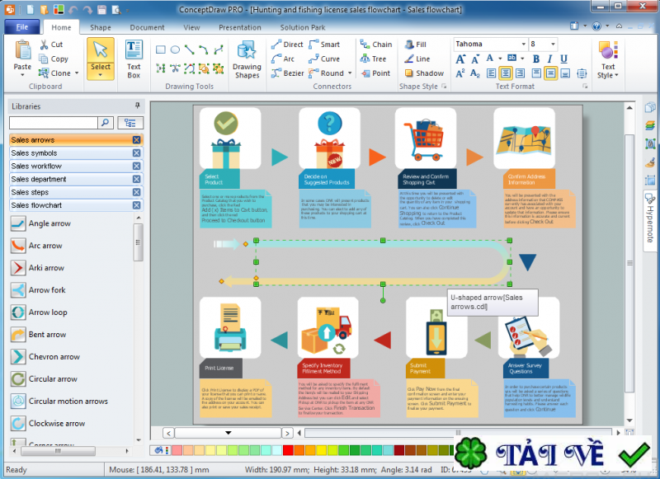This screenshot has height=479, width=660.
Task: Click the Chain connector icon
Action: (363, 44)
